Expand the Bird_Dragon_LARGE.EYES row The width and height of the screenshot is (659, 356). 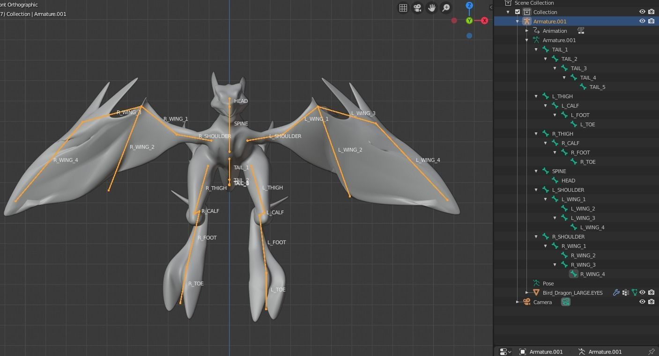527,293
